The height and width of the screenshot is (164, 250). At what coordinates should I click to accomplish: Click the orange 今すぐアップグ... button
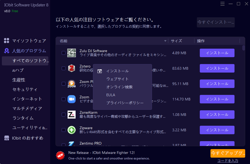(x=228, y=153)
